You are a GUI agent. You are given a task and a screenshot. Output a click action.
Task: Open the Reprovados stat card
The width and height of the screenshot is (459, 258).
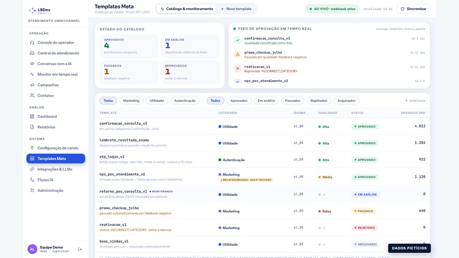pos(190,72)
